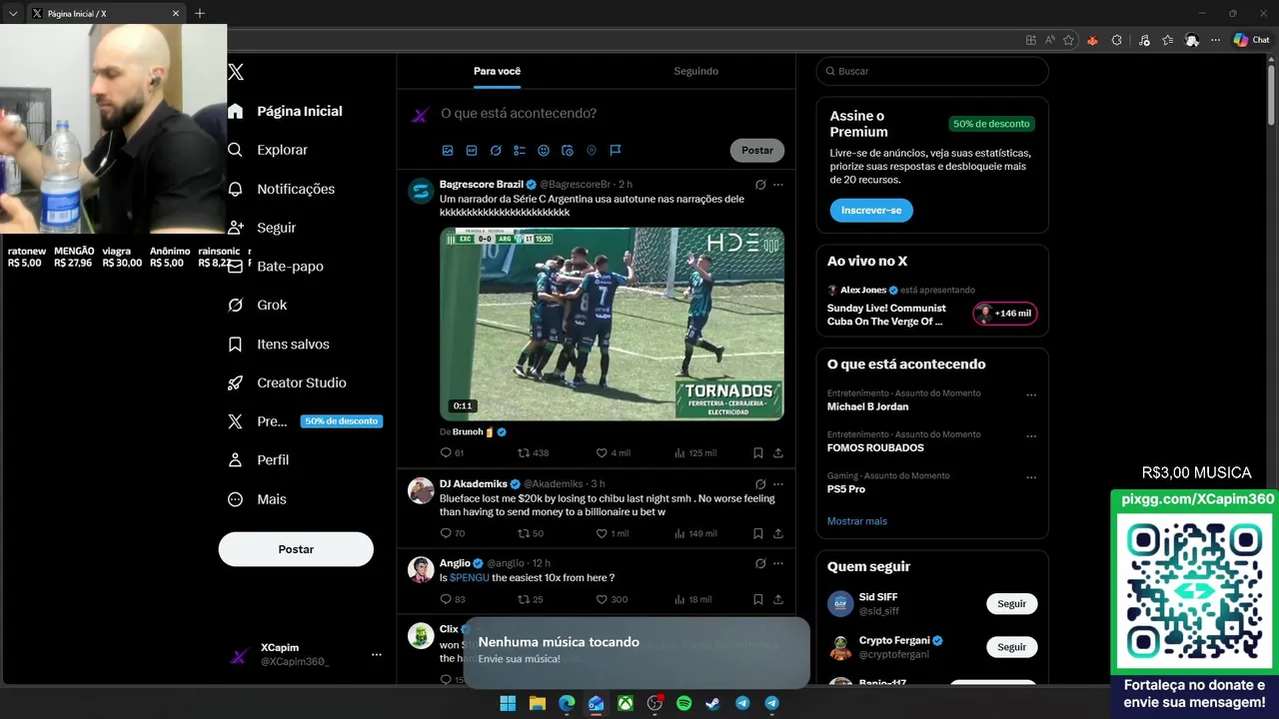Play the Bagrescore Brazil football video

(612, 325)
